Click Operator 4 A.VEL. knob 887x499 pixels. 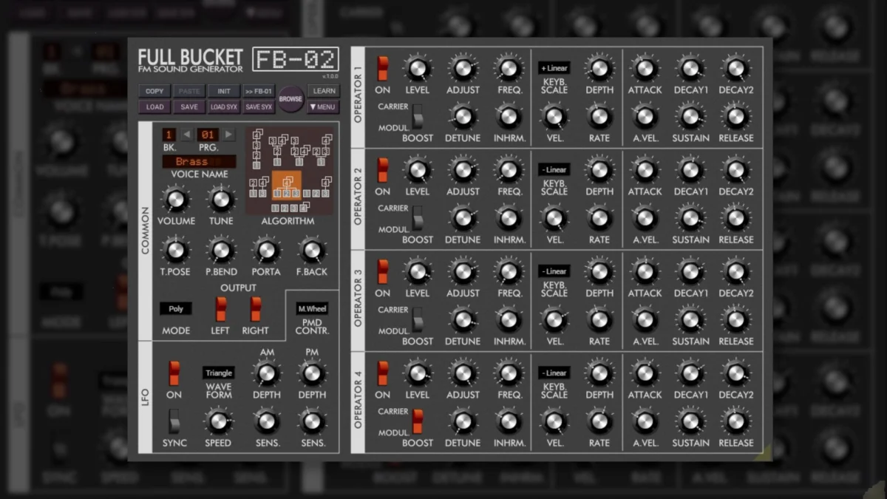point(645,422)
